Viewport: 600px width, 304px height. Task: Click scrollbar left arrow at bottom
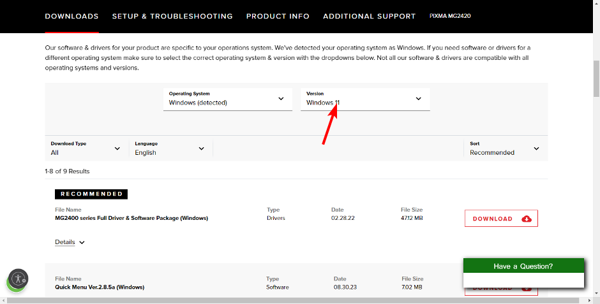[3, 301]
